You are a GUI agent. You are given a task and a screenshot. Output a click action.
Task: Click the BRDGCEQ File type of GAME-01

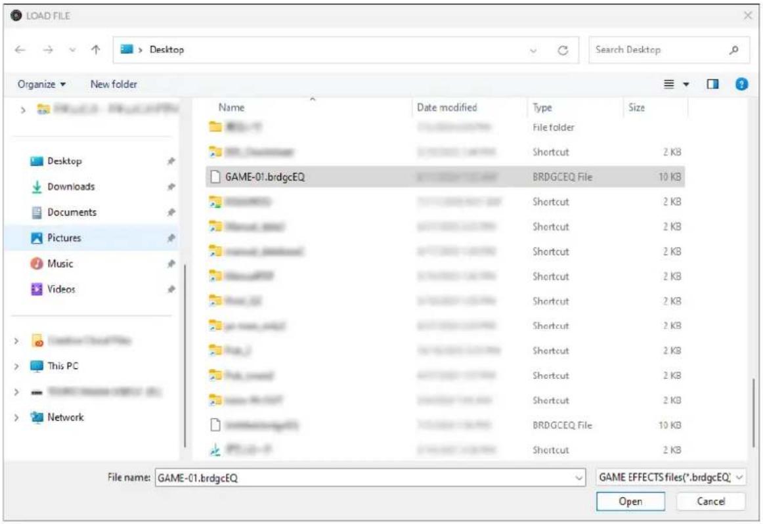pyautogui.click(x=562, y=177)
